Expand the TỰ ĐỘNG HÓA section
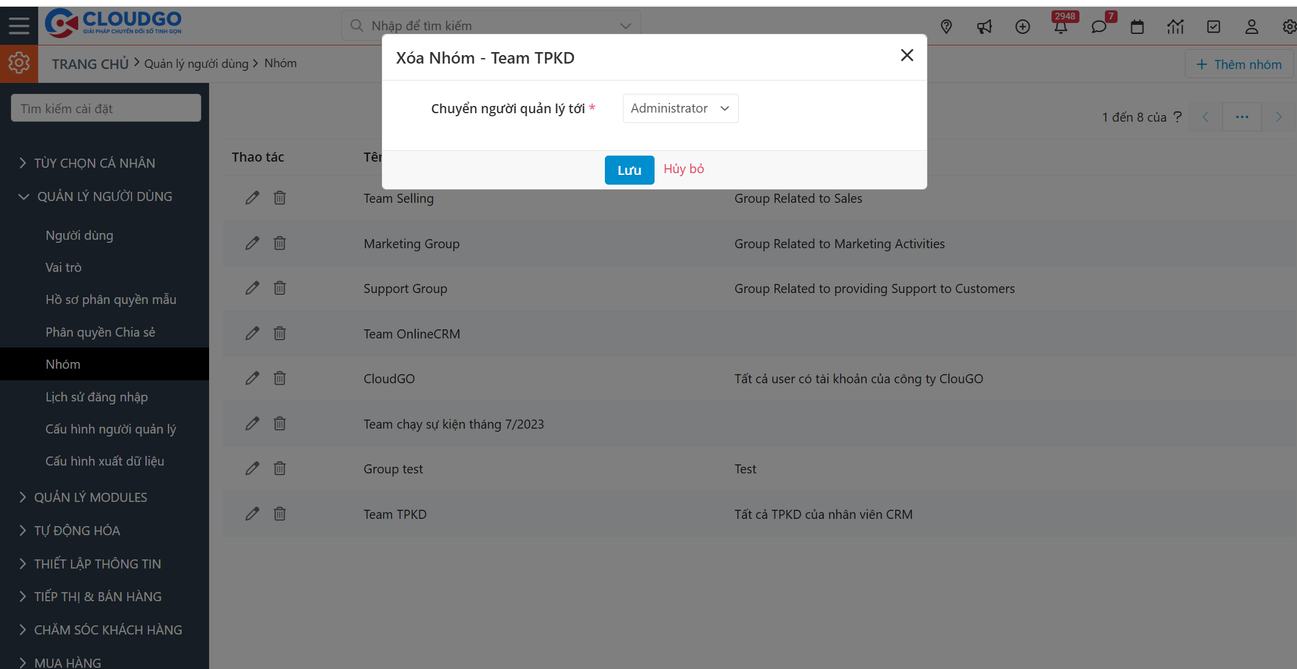Viewport: 1297px width, 669px height. pyautogui.click(x=76, y=530)
